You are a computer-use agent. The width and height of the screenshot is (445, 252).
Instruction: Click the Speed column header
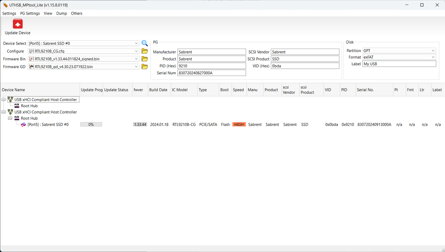click(x=239, y=90)
